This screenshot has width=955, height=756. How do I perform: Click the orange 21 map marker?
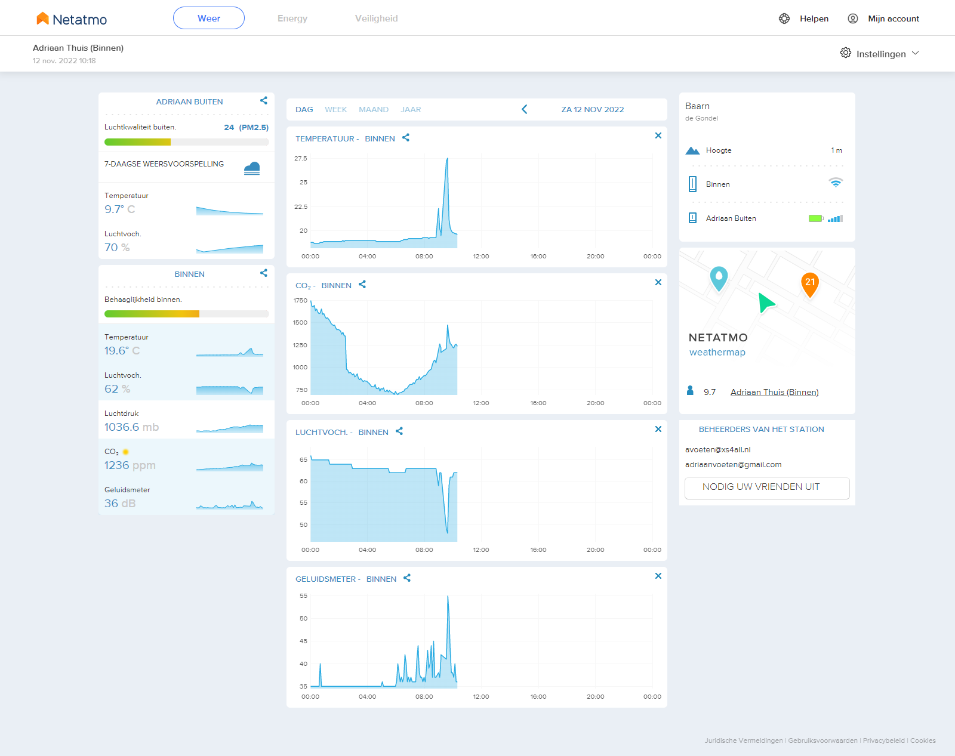click(x=810, y=285)
